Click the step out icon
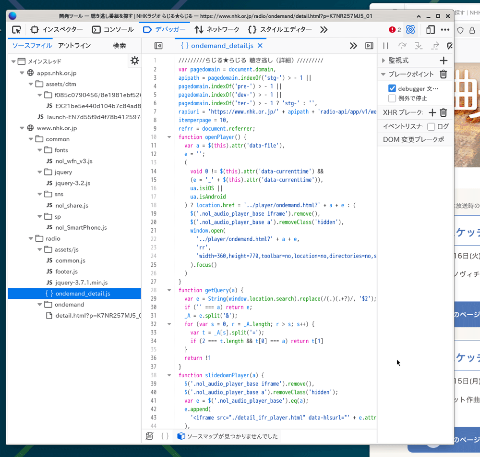This screenshot has height=457, width=480. tap(434, 46)
